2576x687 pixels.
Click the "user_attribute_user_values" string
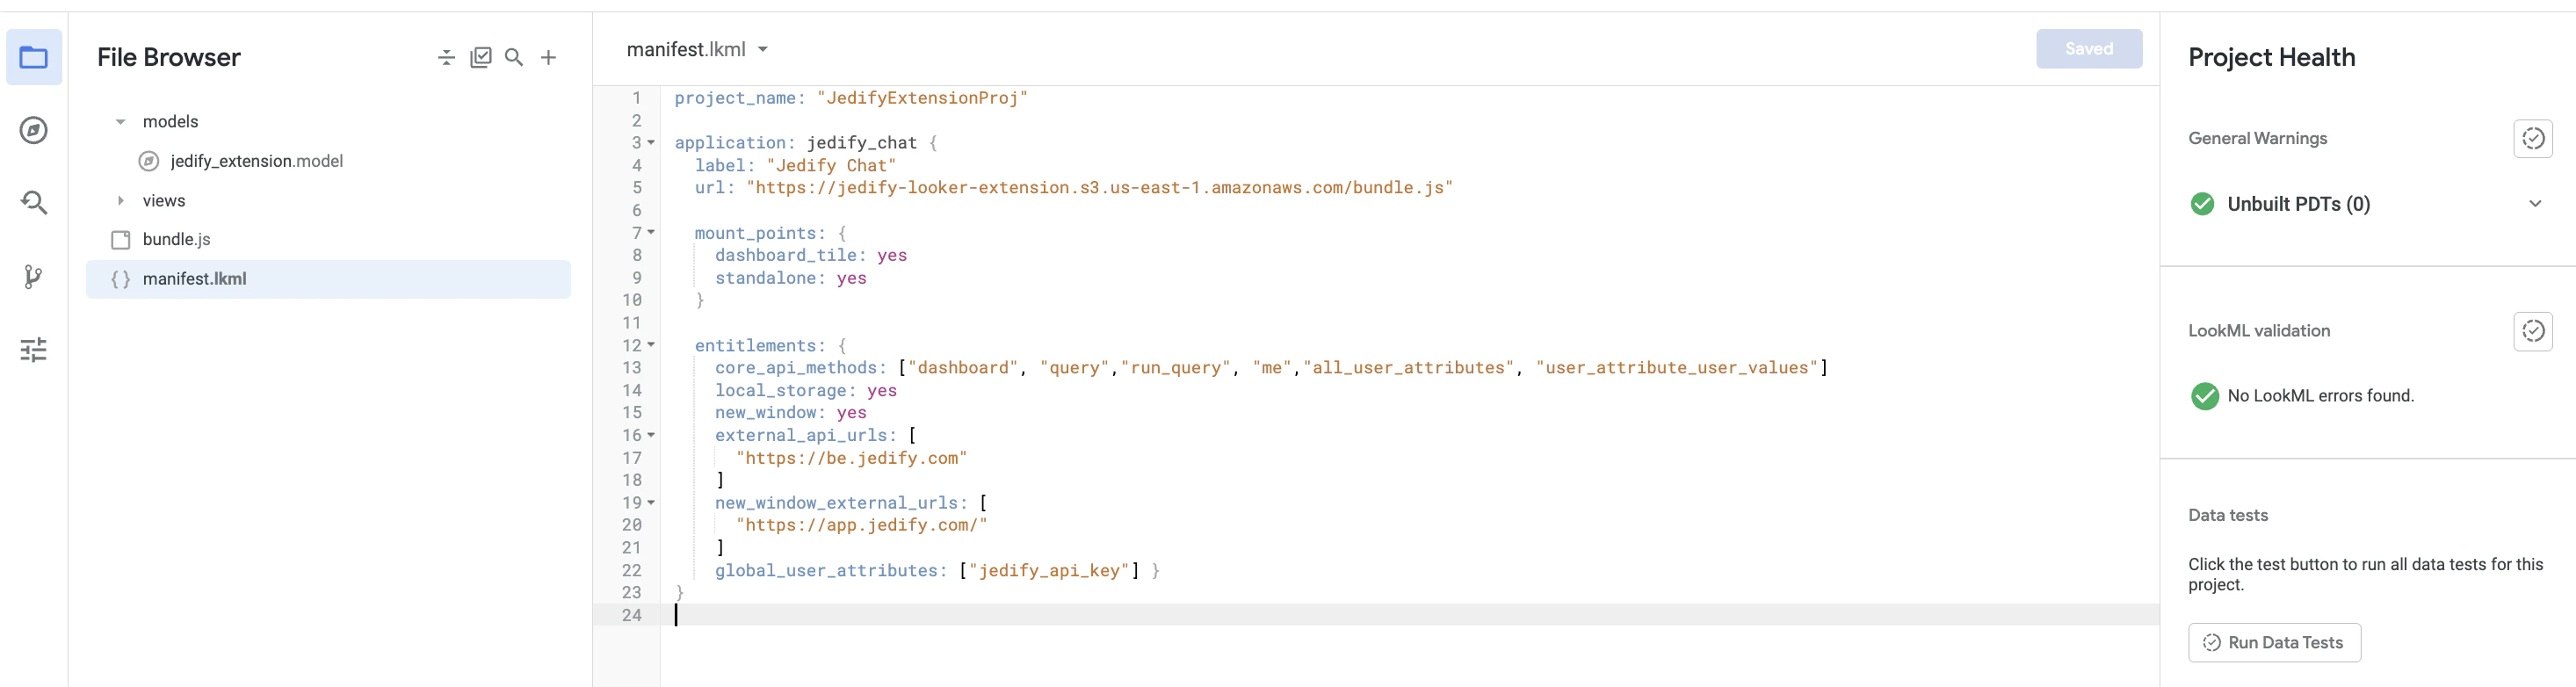click(x=1676, y=368)
